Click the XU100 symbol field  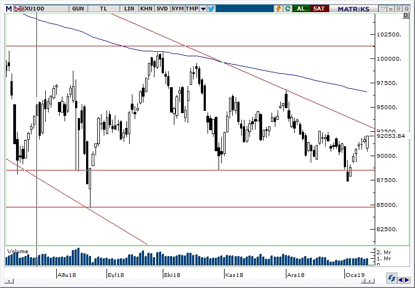pos(46,9)
